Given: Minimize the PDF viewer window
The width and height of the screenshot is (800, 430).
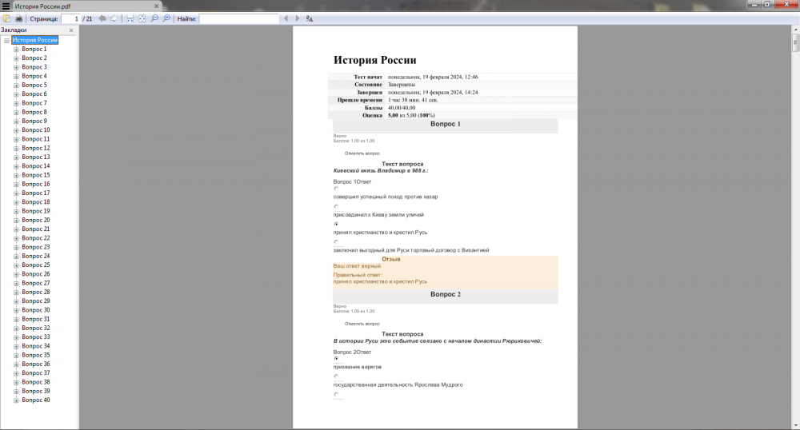Looking at the screenshot, I should (754, 5).
